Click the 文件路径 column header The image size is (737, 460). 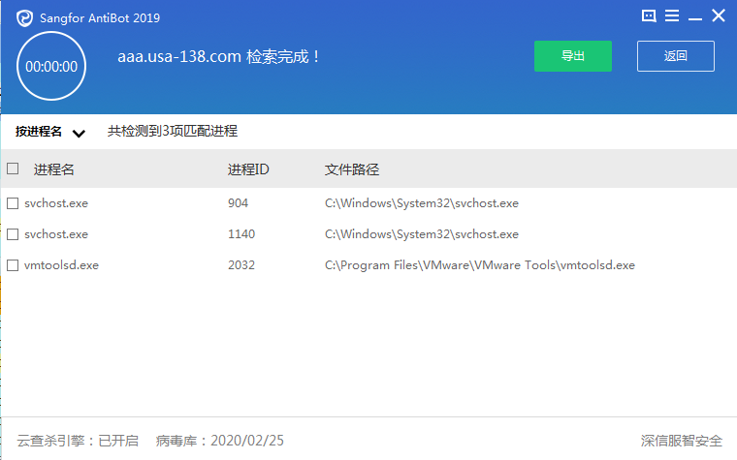tap(352, 169)
